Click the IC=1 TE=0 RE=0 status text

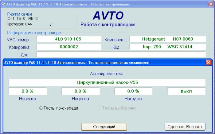pyautogui.click(x=22, y=19)
